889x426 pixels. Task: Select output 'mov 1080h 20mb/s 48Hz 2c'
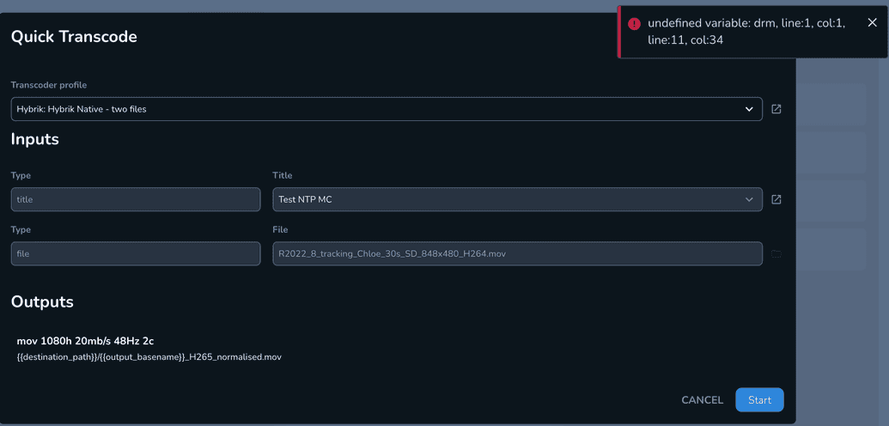pyautogui.click(x=86, y=342)
